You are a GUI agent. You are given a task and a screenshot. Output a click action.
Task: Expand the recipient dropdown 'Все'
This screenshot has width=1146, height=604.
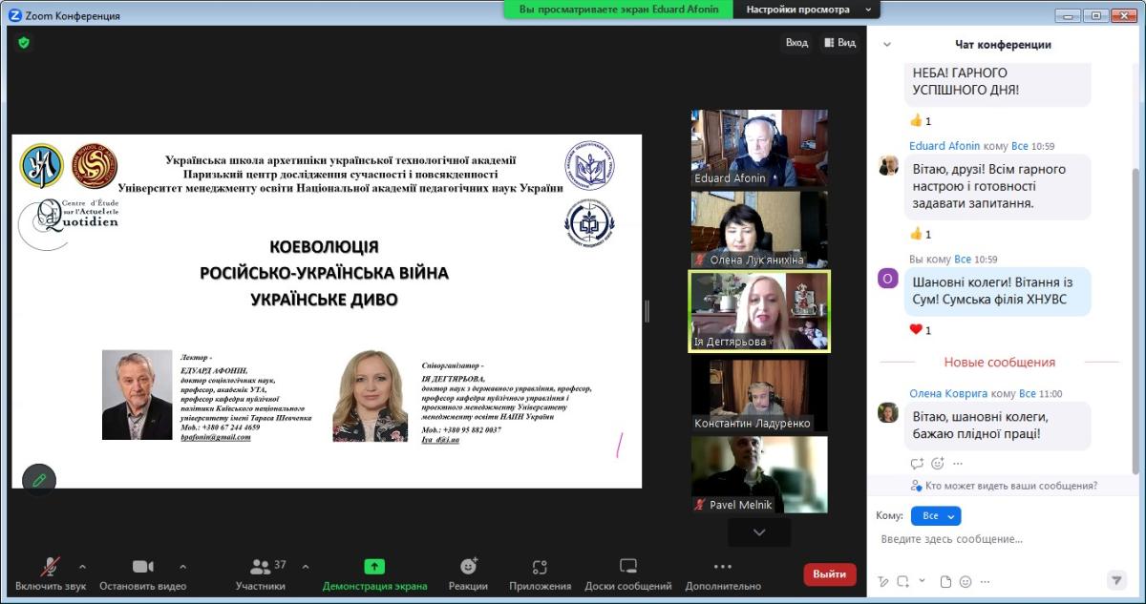935,515
